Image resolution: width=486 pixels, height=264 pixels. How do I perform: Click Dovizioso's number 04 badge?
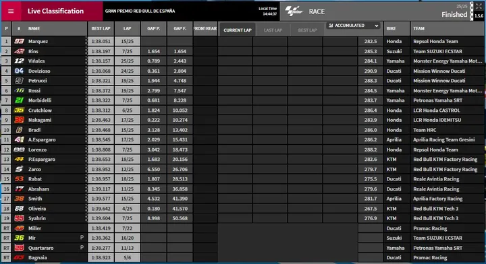tap(19, 71)
